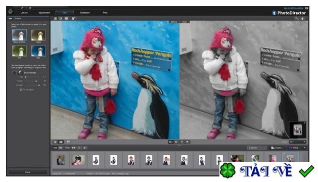Click second icon in center viewer toolbar
This screenshot has width=318, height=182.
coord(176,142)
